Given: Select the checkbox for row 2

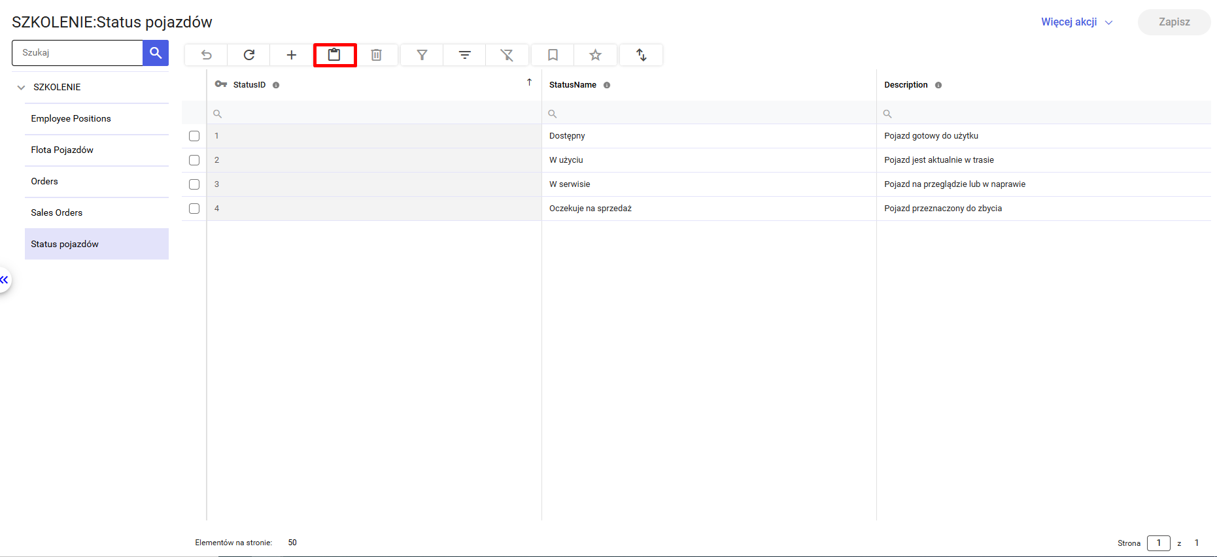Looking at the screenshot, I should tap(194, 160).
